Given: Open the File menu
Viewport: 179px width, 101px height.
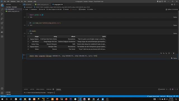Looking at the screenshot, I should click(5, 1).
